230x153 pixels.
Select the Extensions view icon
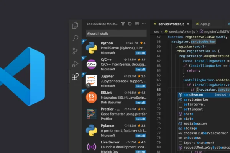tap(75, 77)
